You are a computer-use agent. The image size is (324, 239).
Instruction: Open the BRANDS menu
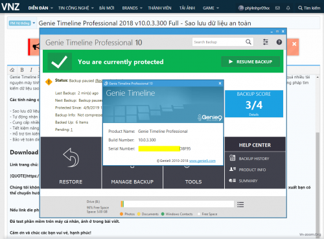(130, 8)
